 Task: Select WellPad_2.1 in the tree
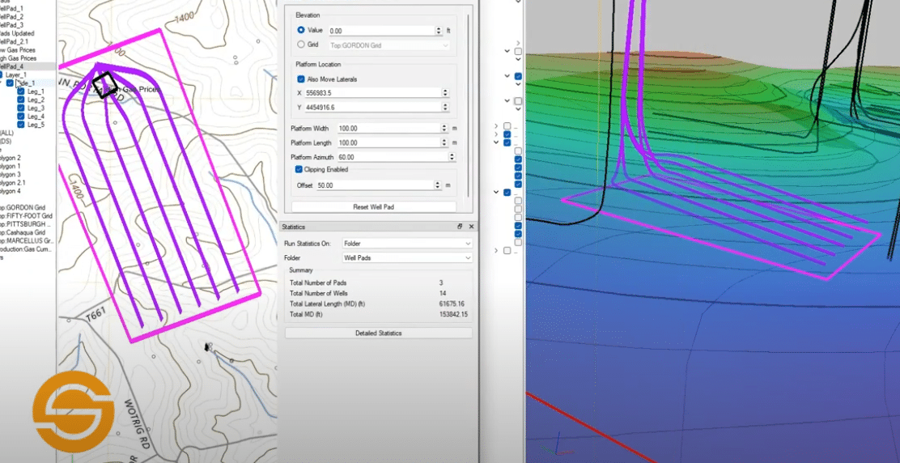click(14, 42)
